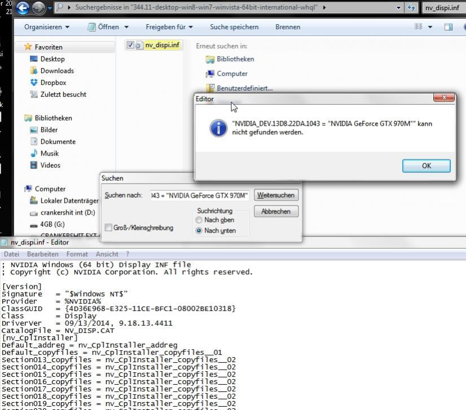This screenshot has height=410, width=466.
Task: Click Suche speichern in the toolbar
Action: tap(234, 27)
